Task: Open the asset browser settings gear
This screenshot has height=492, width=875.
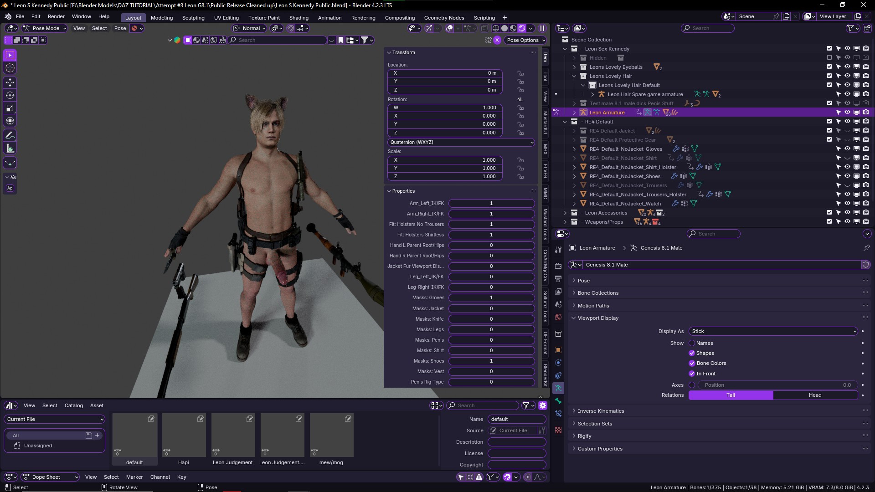Action: (x=542, y=405)
